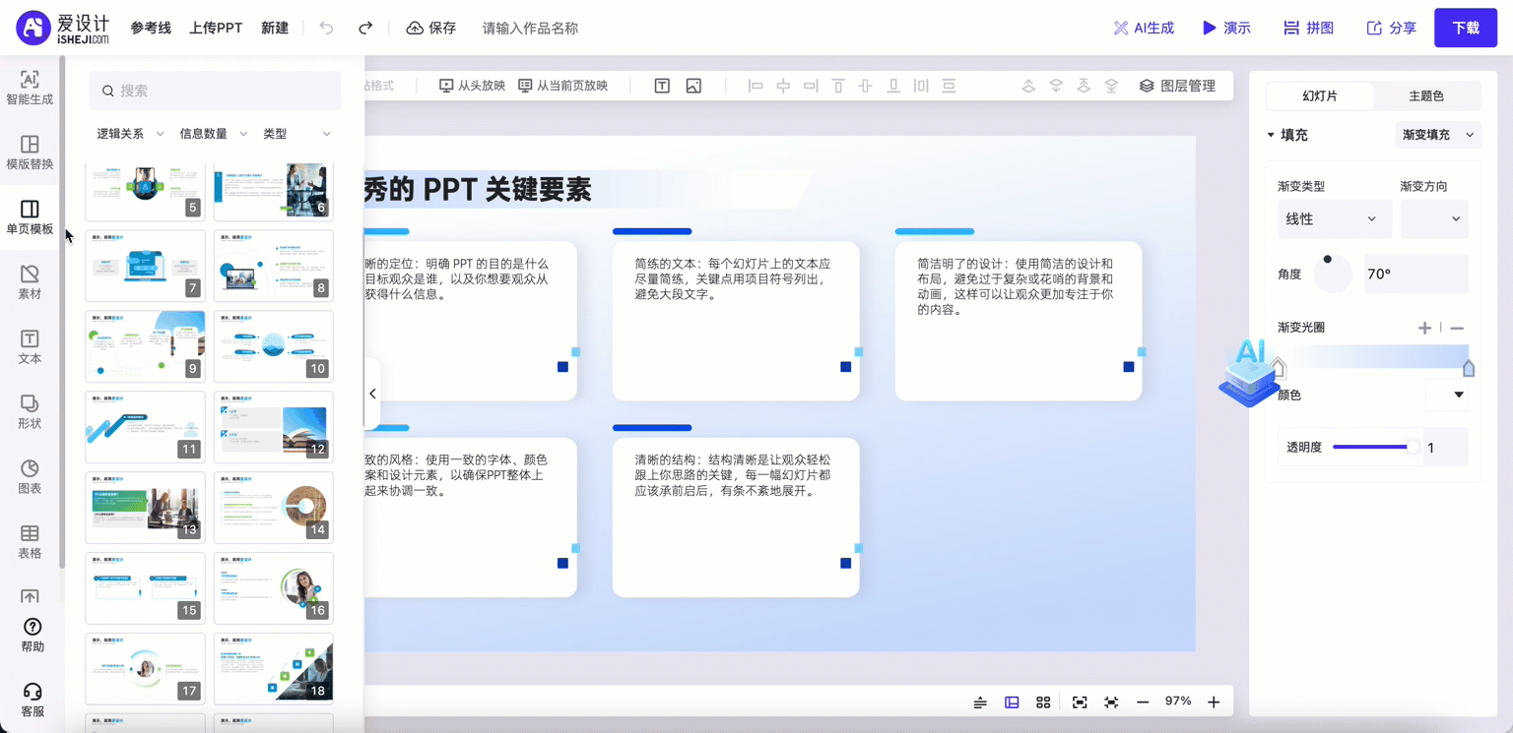Toggle the single-page layout view icon
Image resolution: width=1513 pixels, height=733 pixels.
(x=1011, y=702)
